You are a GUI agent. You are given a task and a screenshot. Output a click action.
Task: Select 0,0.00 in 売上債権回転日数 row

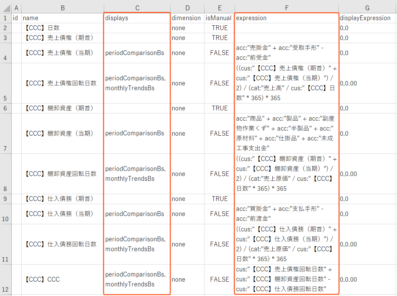point(368,83)
